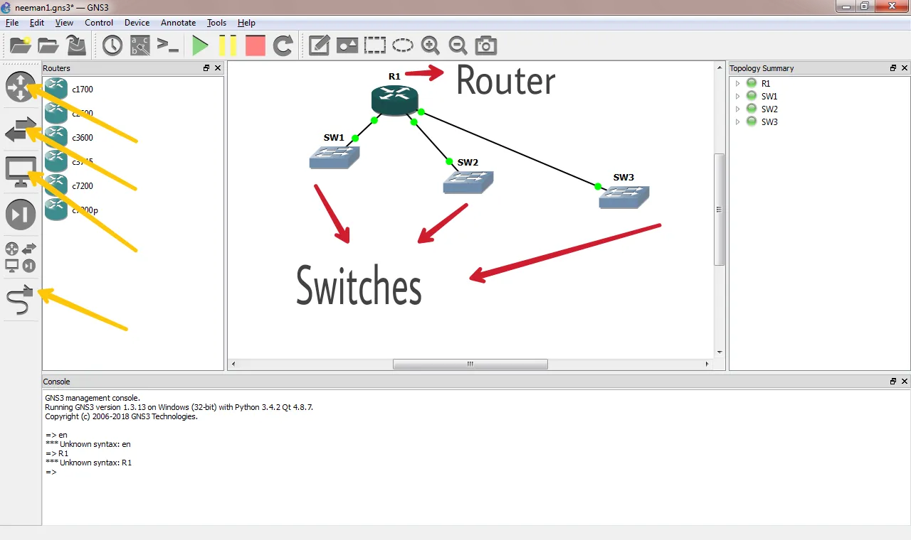The height and width of the screenshot is (540, 911).
Task: Expand SW3 in Topology Summary
Action: point(737,121)
